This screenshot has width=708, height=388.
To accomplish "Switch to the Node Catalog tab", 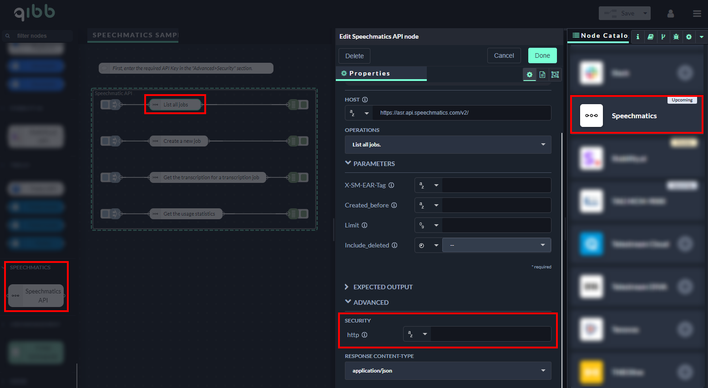I will [x=600, y=35].
